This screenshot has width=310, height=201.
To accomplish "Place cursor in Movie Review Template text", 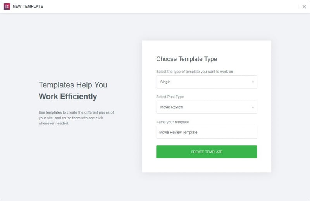I will (x=178, y=132).
